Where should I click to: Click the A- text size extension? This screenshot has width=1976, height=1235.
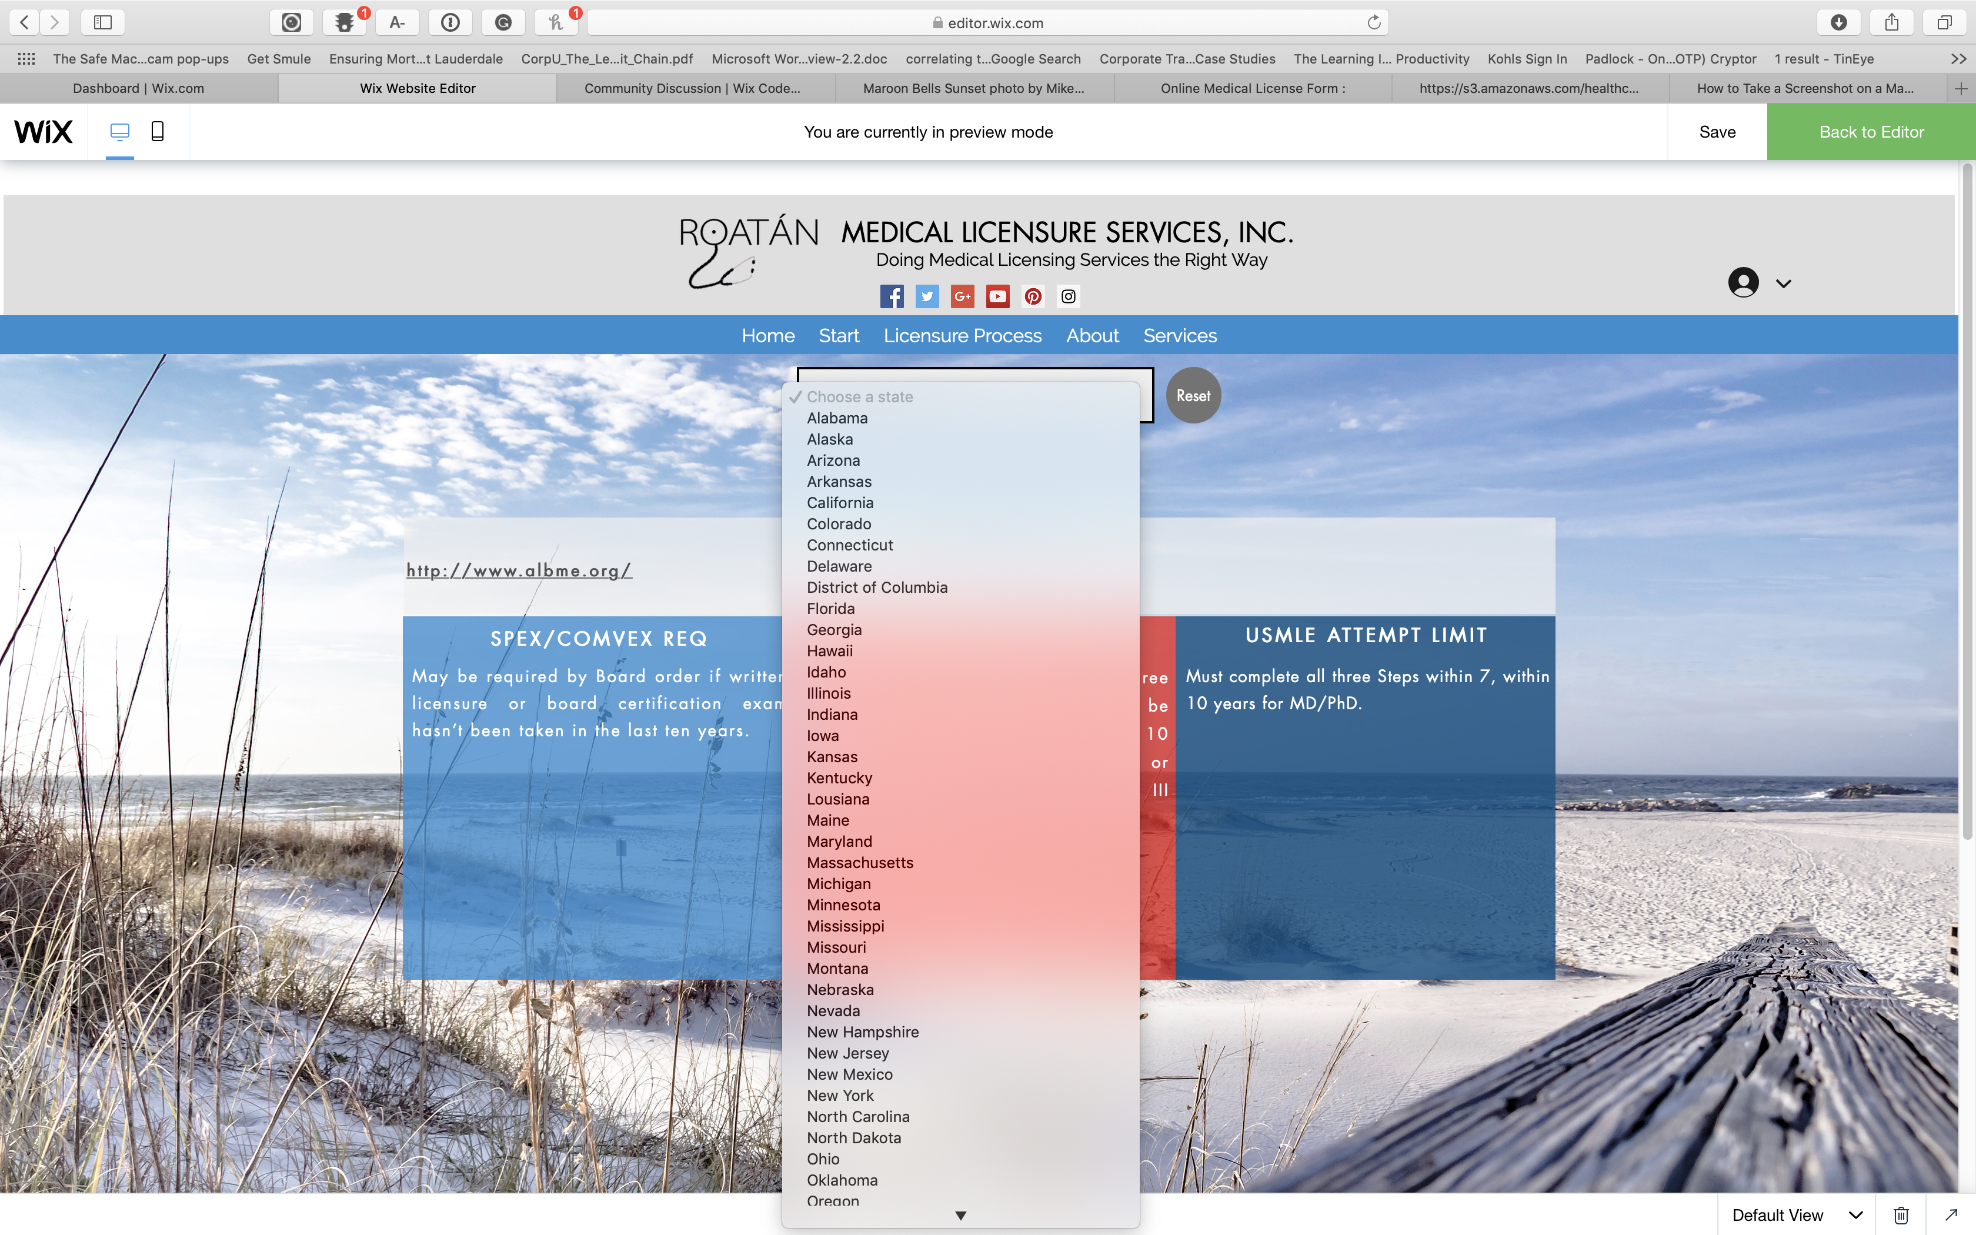point(398,22)
